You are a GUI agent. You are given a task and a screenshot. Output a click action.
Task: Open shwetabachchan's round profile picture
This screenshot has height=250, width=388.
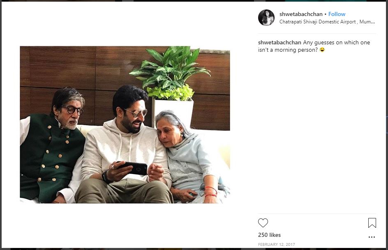point(266,18)
